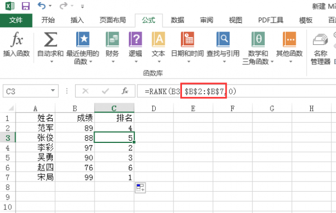Undo the last action
The height and width of the screenshot is (213, 336).
(41, 6)
